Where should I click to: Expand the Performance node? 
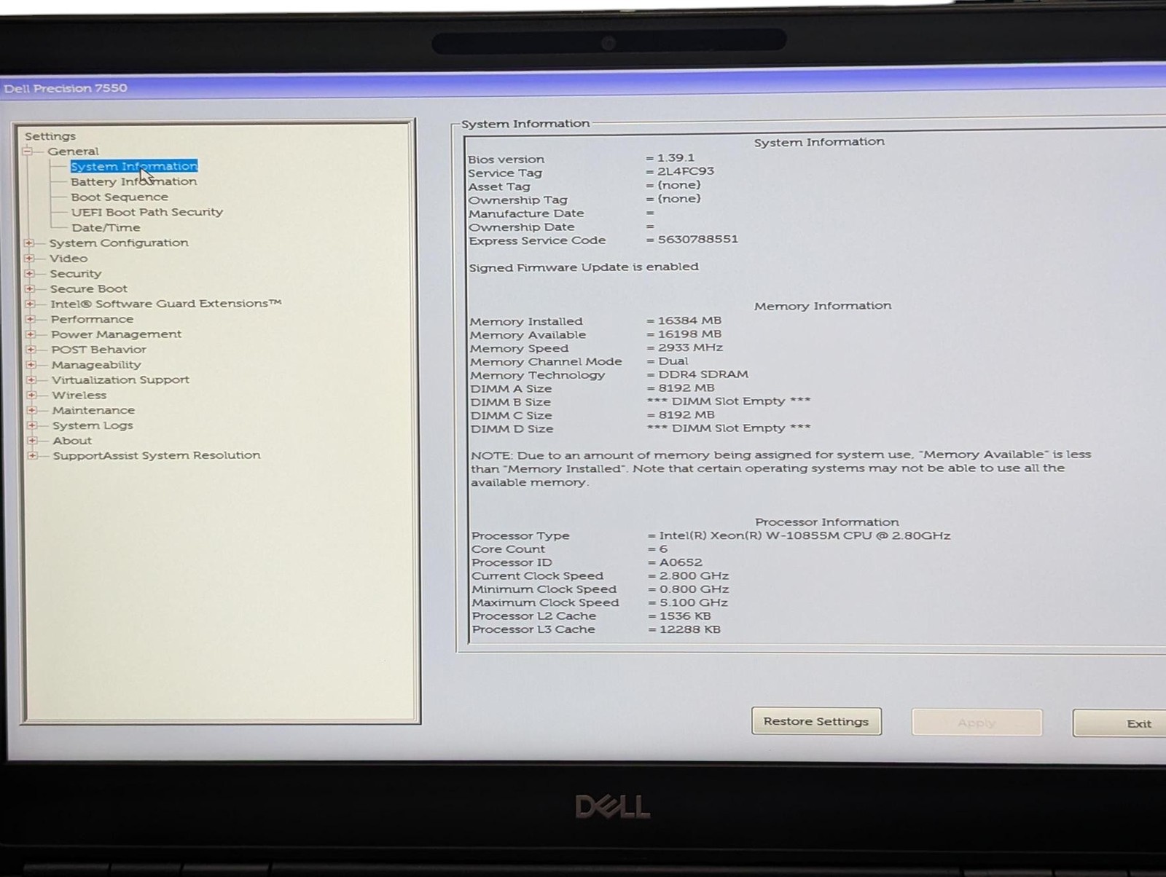pyautogui.click(x=31, y=319)
